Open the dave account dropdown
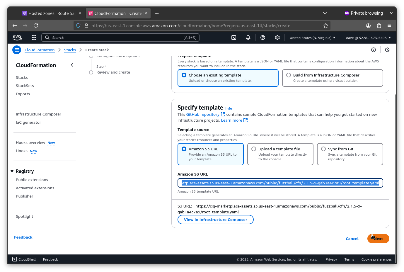 pyautogui.click(x=369, y=38)
